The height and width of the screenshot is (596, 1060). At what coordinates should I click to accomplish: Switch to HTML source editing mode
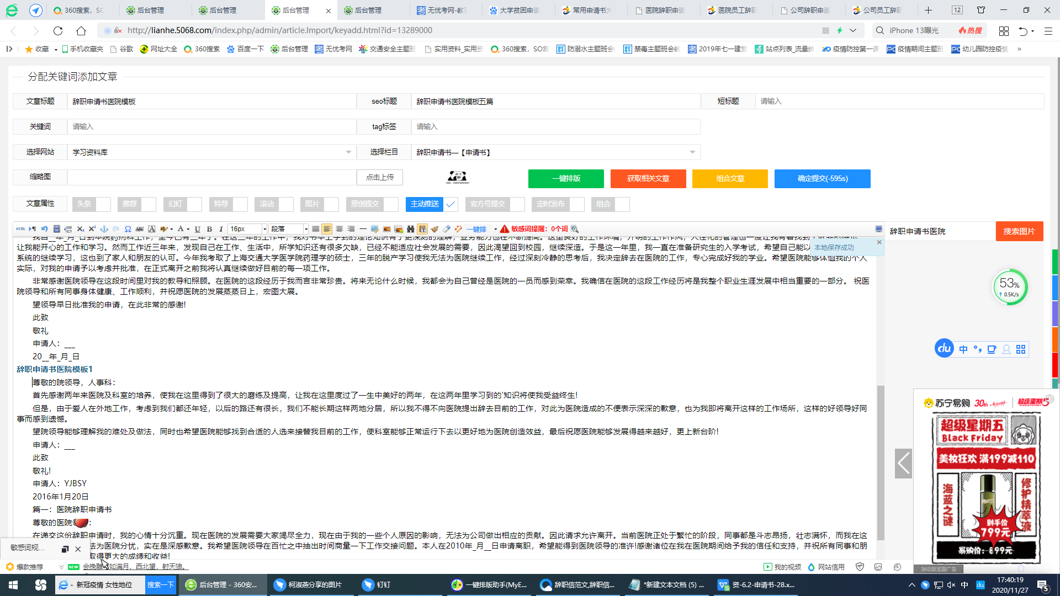[x=20, y=228]
